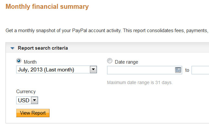Collapse the Report search criteria triangle
The width and height of the screenshot is (209, 124).
(x=12, y=48)
